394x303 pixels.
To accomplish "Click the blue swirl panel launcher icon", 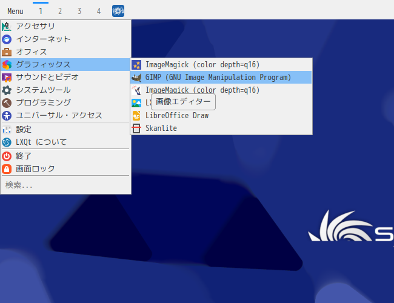I will point(118,11).
